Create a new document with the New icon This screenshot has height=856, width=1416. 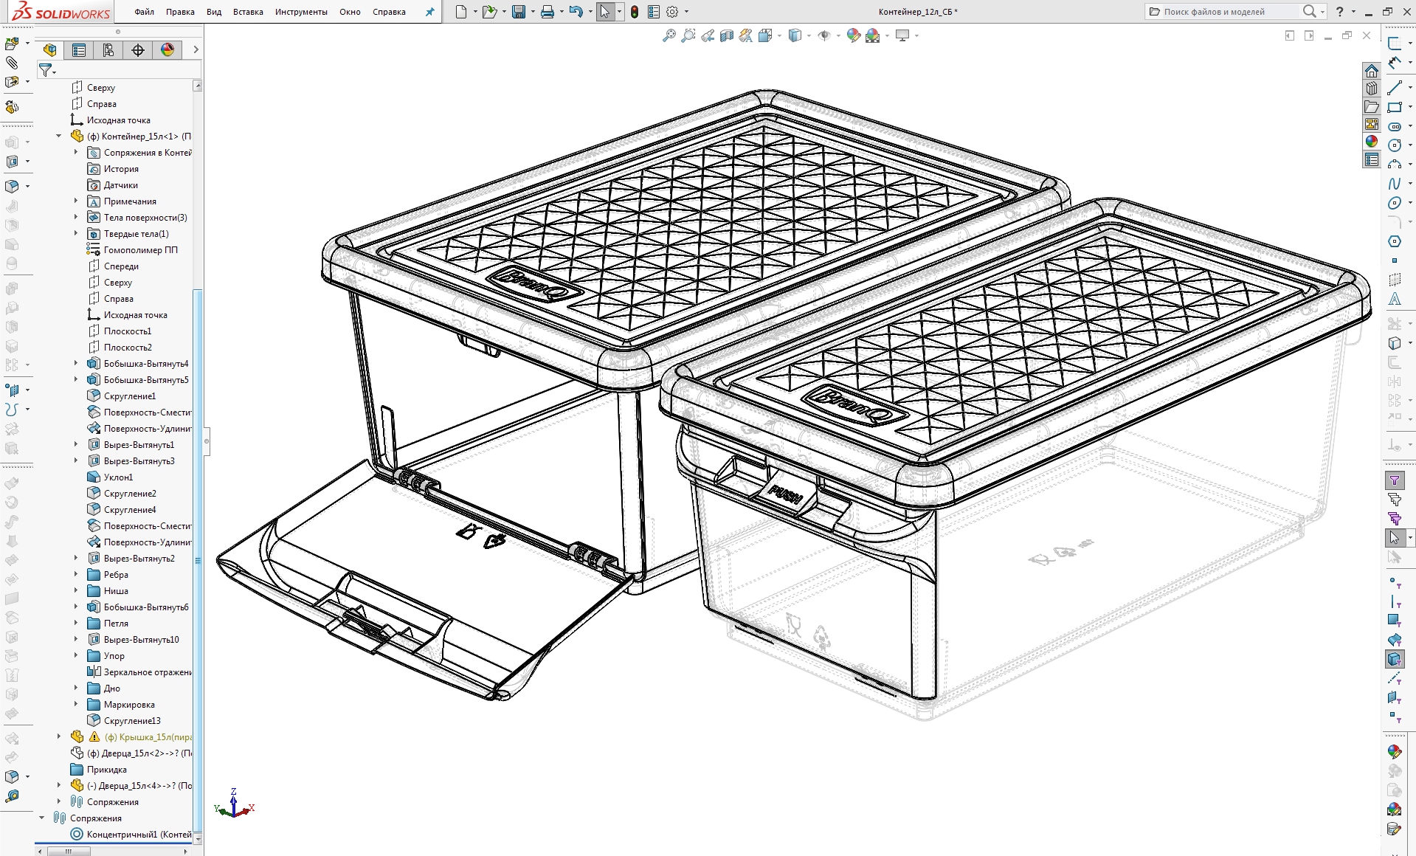(460, 12)
